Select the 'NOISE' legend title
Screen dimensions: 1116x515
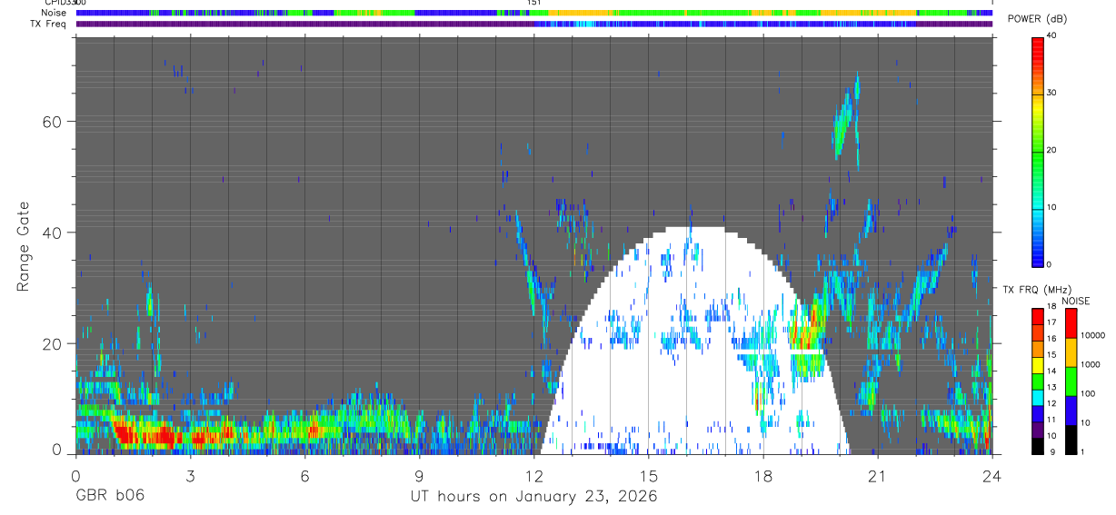point(1075,301)
